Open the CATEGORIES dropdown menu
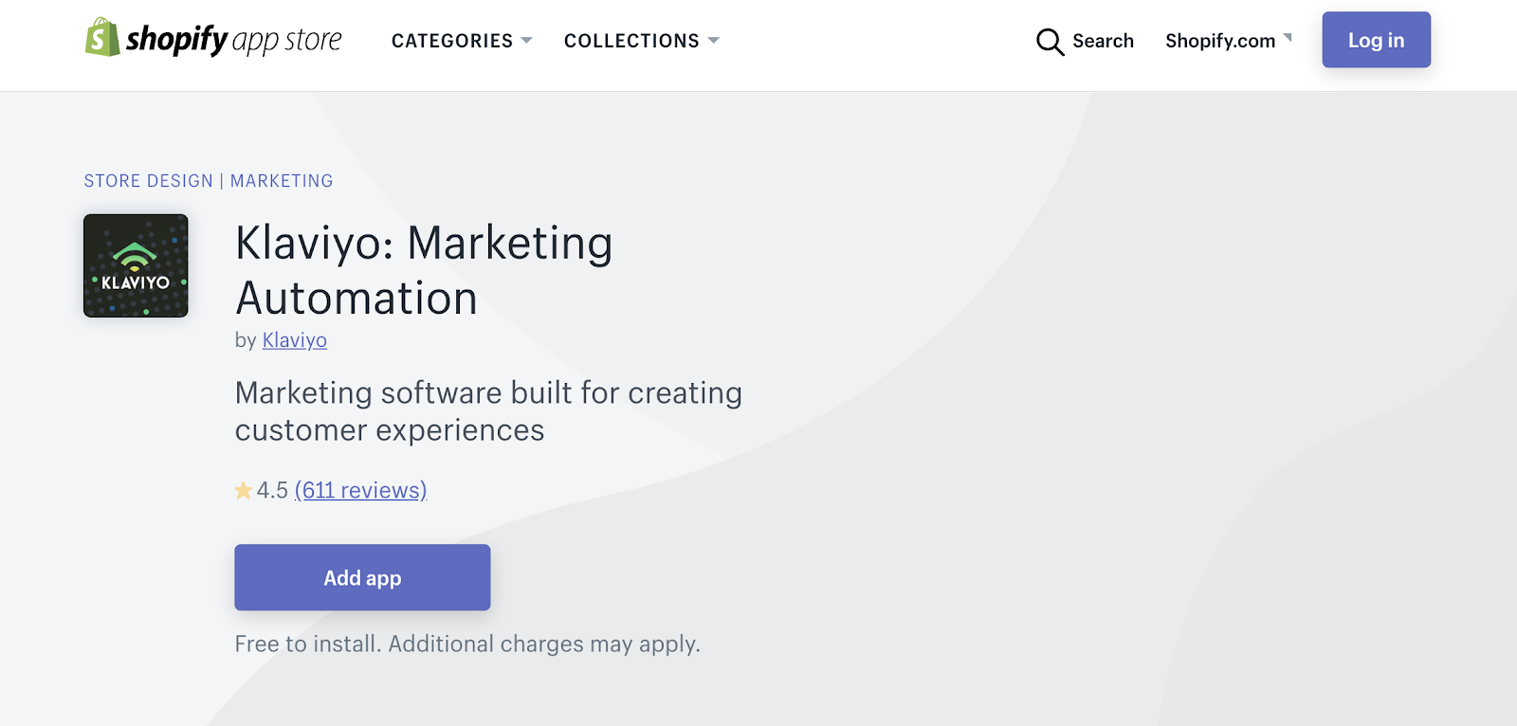 462,41
